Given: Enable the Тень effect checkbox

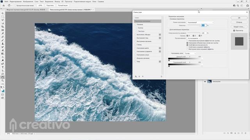Looking at the screenshot, I should [x=136, y=61].
